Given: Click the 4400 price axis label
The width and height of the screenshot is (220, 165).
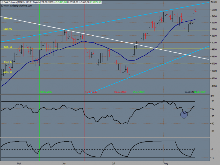Looking at the screenshot, I should pos(214,86).
